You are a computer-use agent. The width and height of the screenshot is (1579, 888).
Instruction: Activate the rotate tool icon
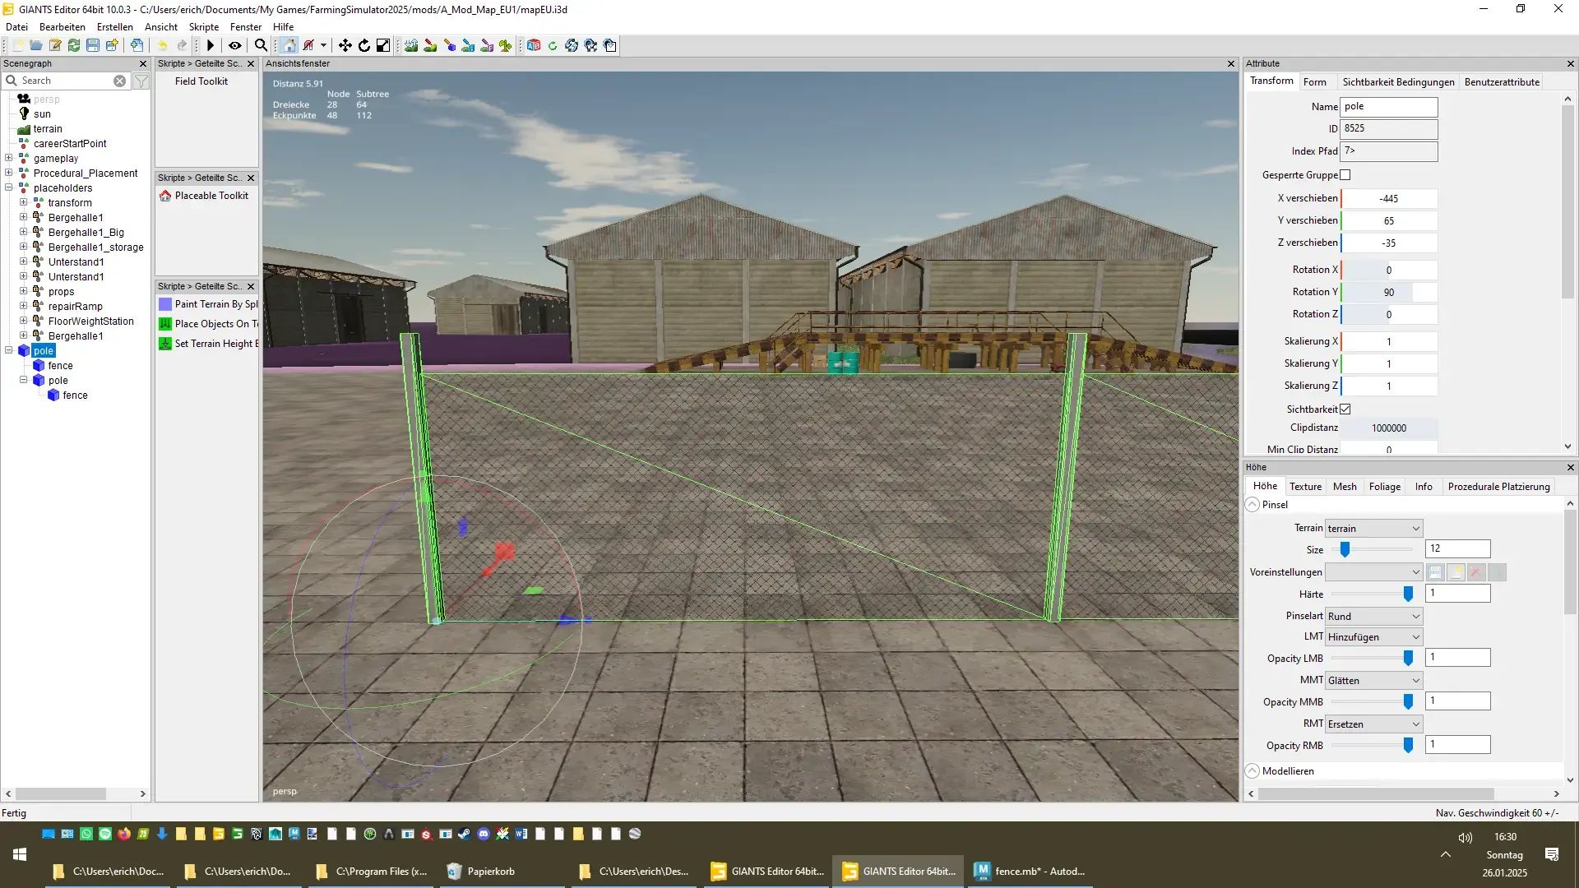[x=364, y=46]
